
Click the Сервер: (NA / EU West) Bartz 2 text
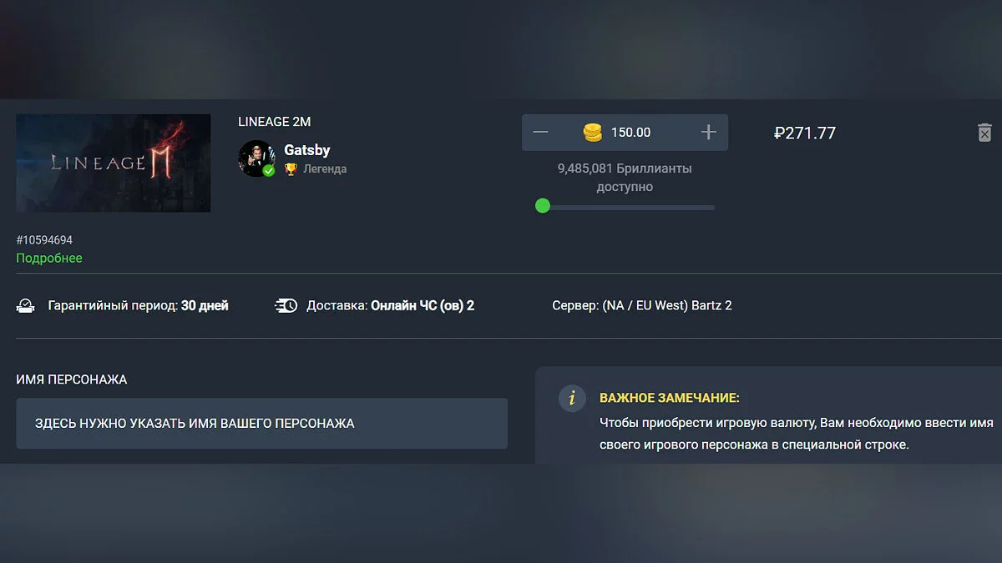point(642,305)
